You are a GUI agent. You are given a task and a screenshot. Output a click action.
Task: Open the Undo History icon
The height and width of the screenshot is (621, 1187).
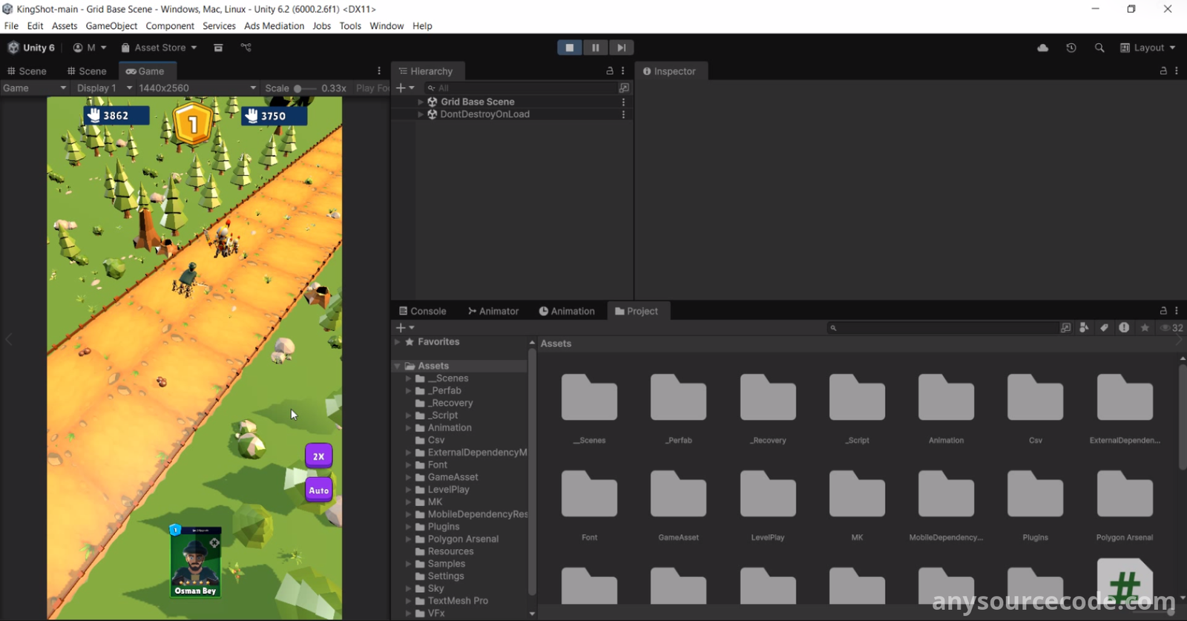tap(1071, 47)
